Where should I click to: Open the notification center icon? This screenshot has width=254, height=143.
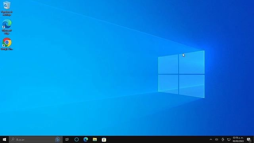249,139
